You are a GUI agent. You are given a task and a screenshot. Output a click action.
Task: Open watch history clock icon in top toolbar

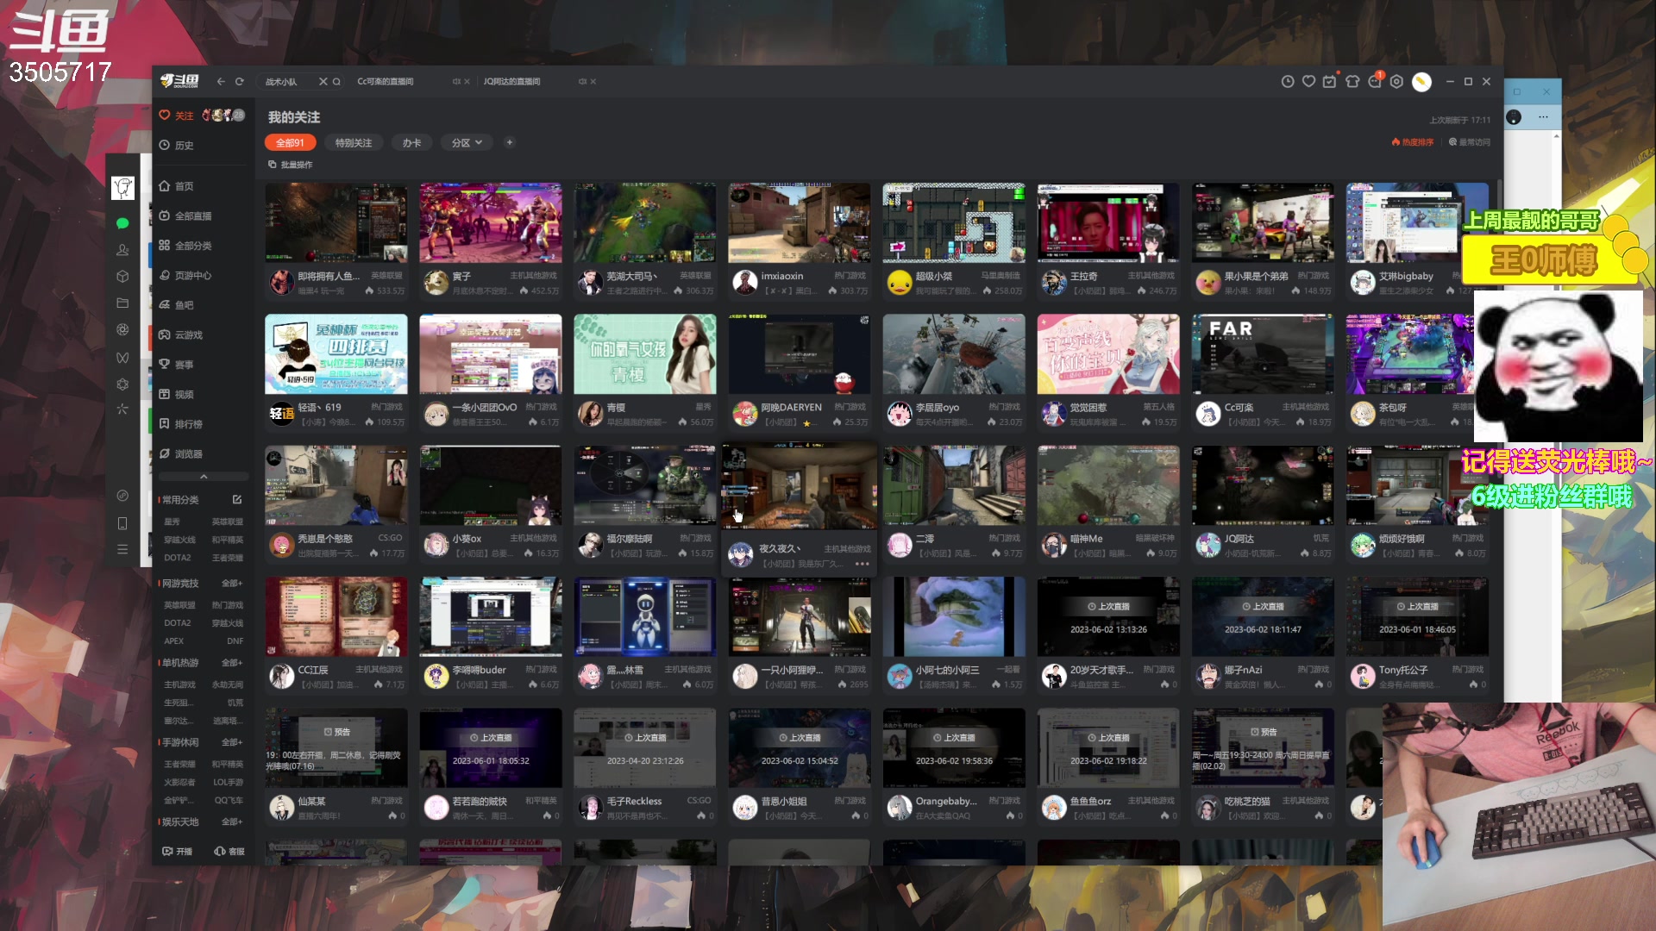point(1288,82)
